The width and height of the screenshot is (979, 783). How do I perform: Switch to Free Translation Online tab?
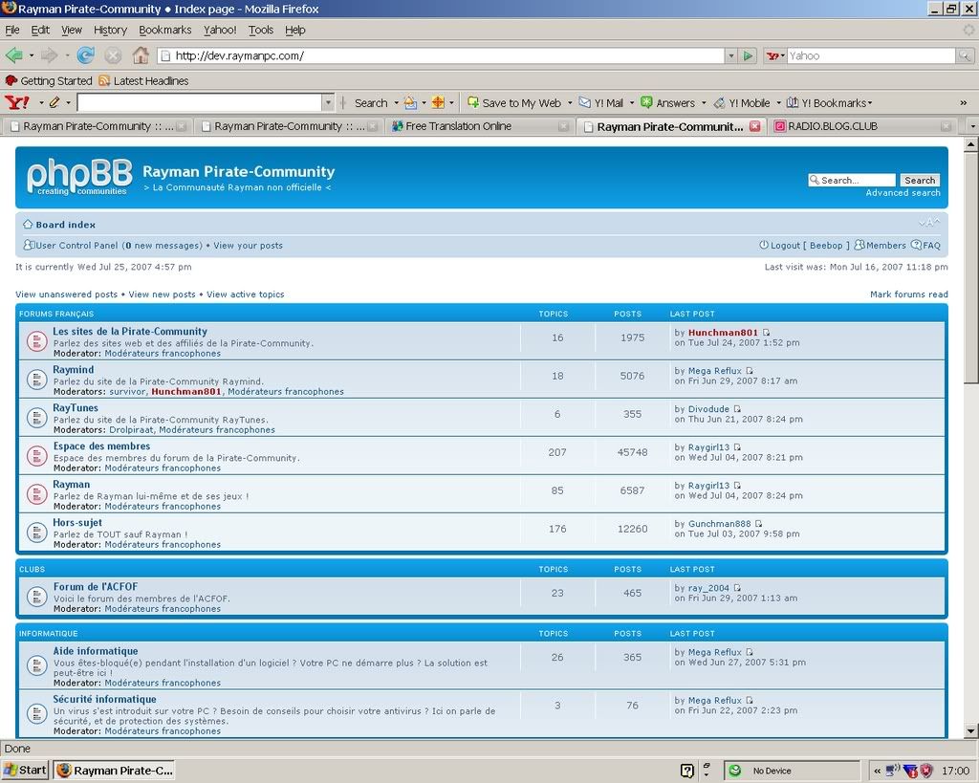click(480, 126)
